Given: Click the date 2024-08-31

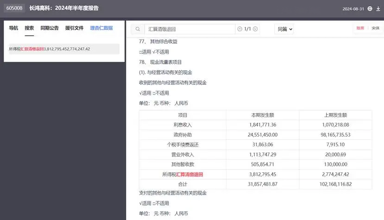Looking at the screenshot, I should pyautogui.click(x=353, y=9).
